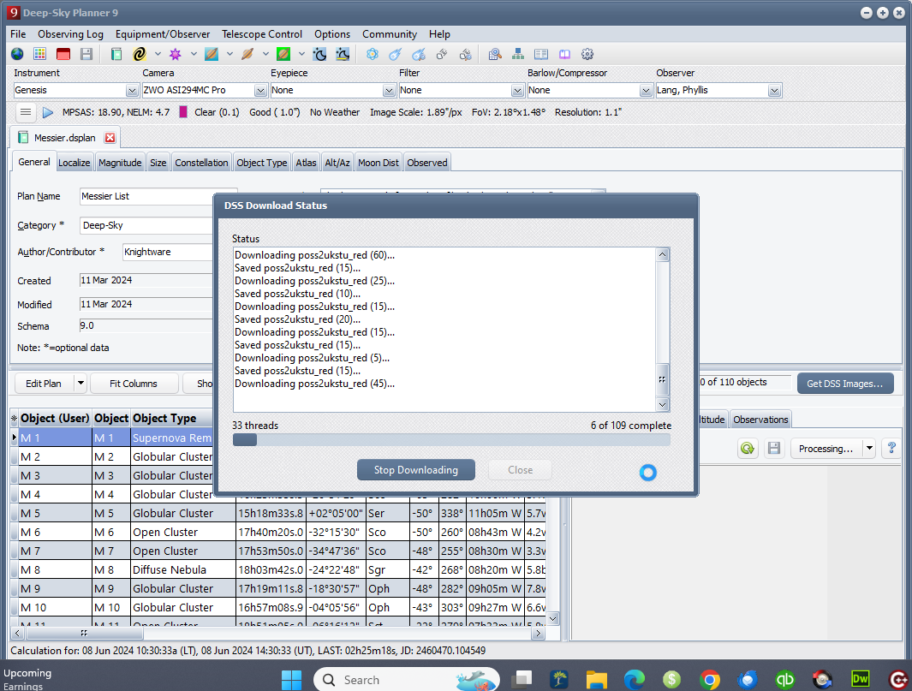Image resolution: width=912 pixels, height=691 pixels.
Task: Click the blue question mark help icon
Action: coord(891,448)
